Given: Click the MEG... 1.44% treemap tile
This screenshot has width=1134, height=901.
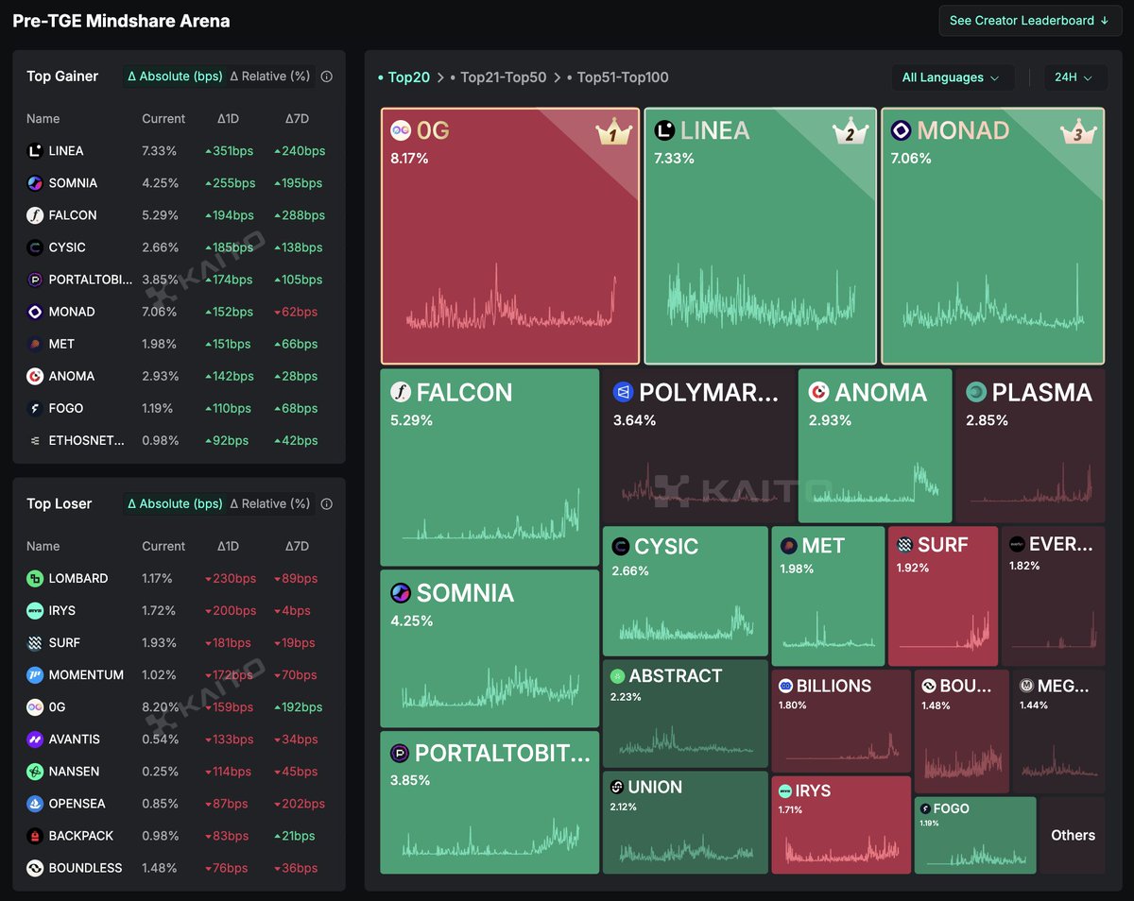Looking at the screenshot, I should click(1058, 732).
